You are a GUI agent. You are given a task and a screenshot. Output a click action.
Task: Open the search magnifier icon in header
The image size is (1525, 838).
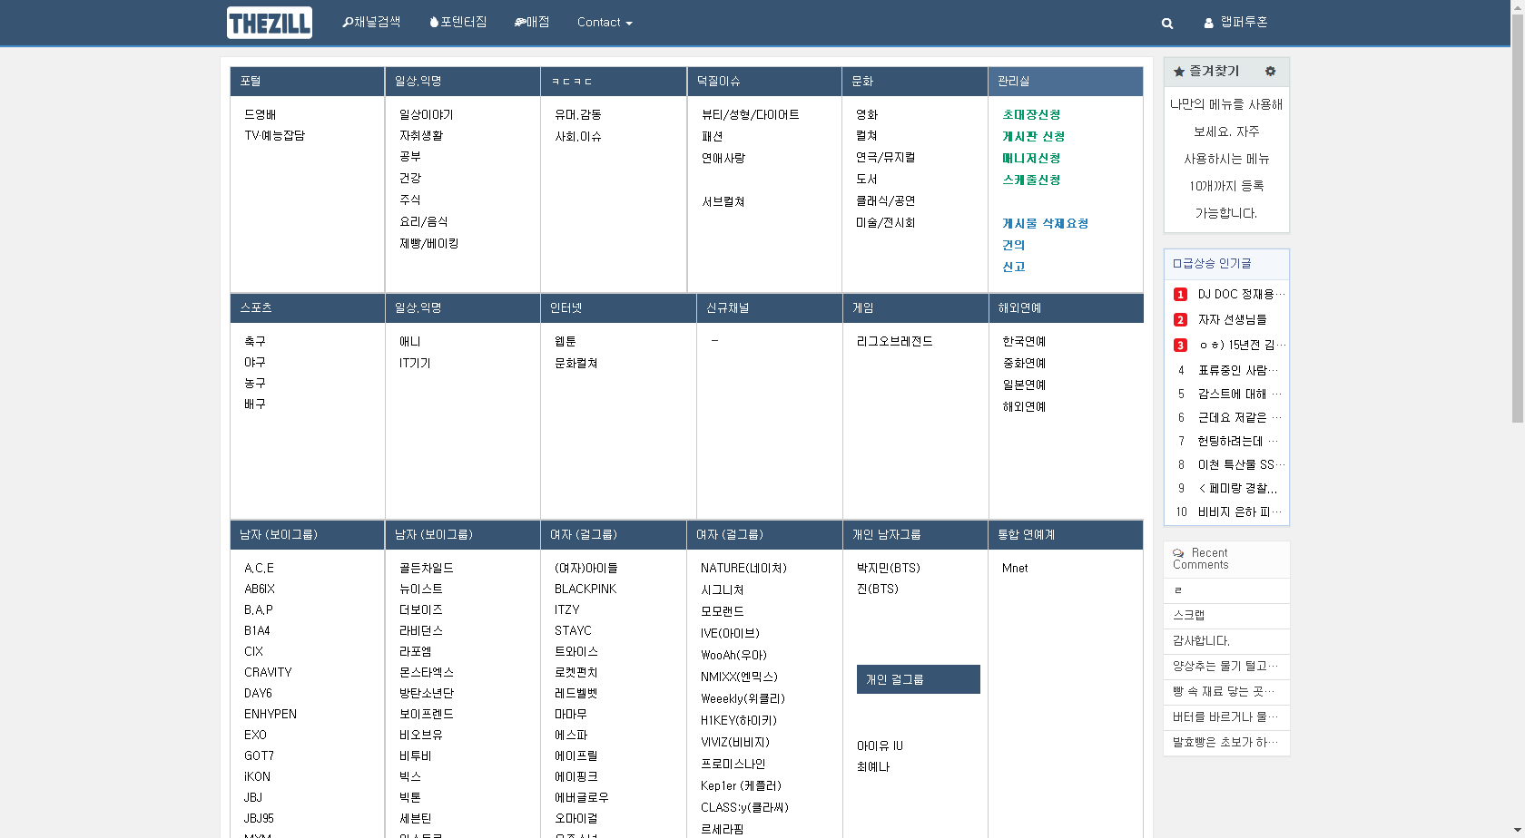(x=1167, y=24)
